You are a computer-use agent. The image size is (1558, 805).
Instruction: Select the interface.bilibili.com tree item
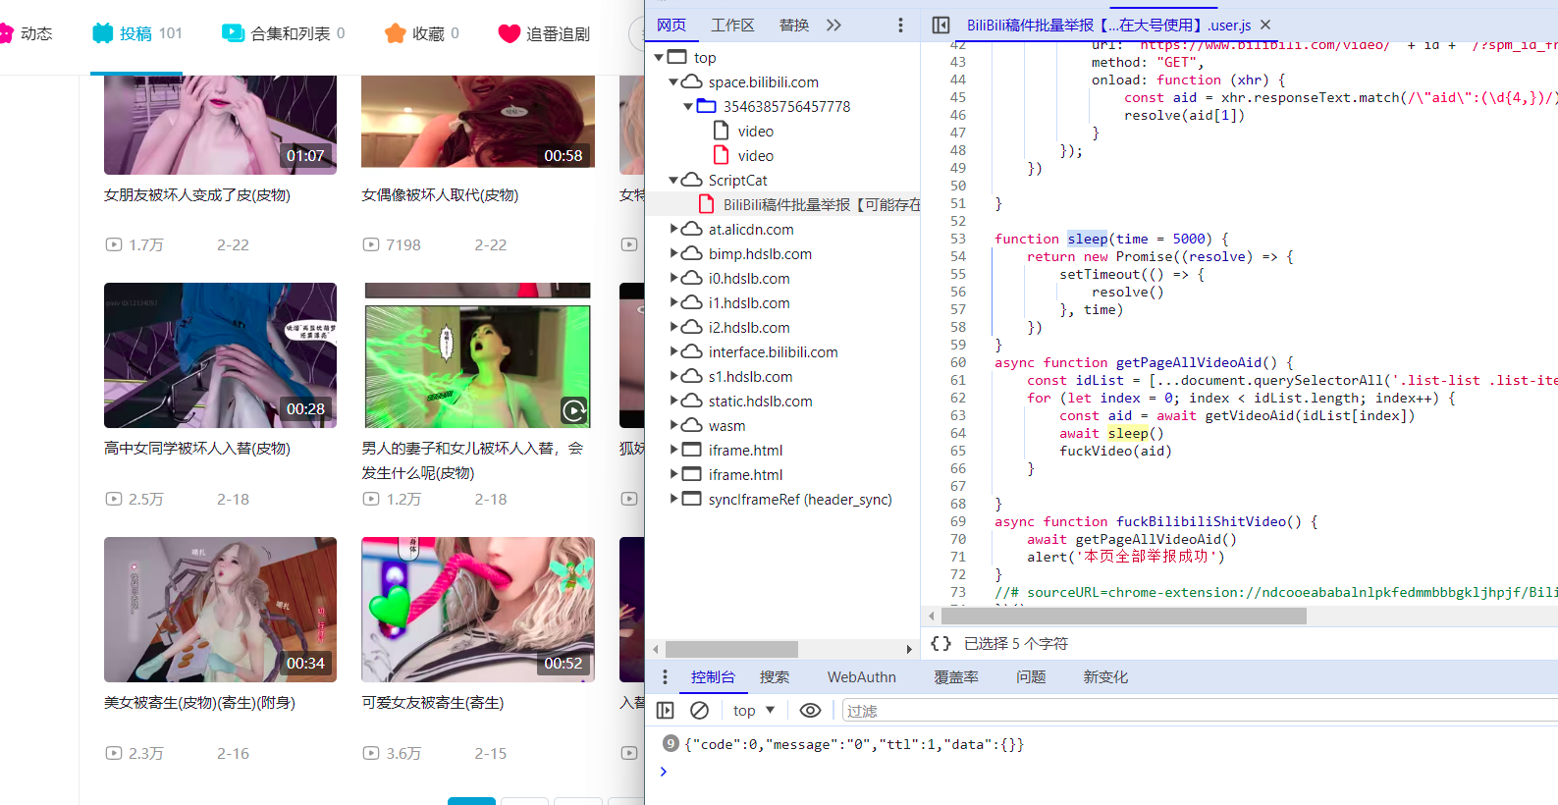pos(773,351)
